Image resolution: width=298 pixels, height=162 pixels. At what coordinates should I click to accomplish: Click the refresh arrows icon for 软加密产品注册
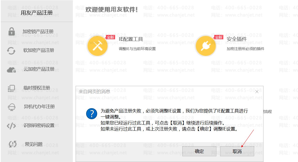[x=11, y=51]
